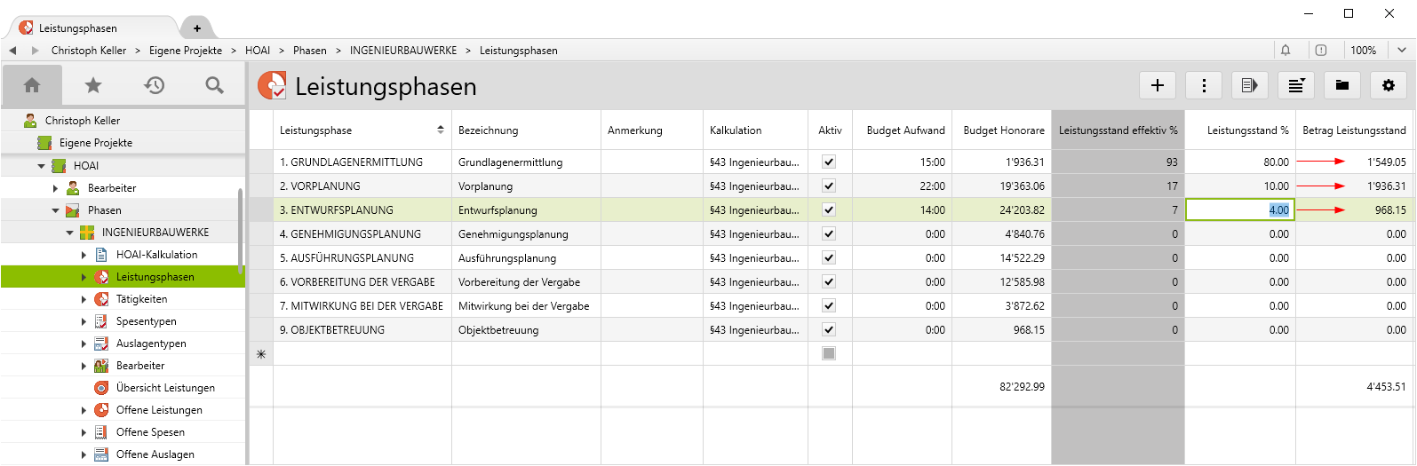Open the three-dot more options menu

(x=1204, y=85)
